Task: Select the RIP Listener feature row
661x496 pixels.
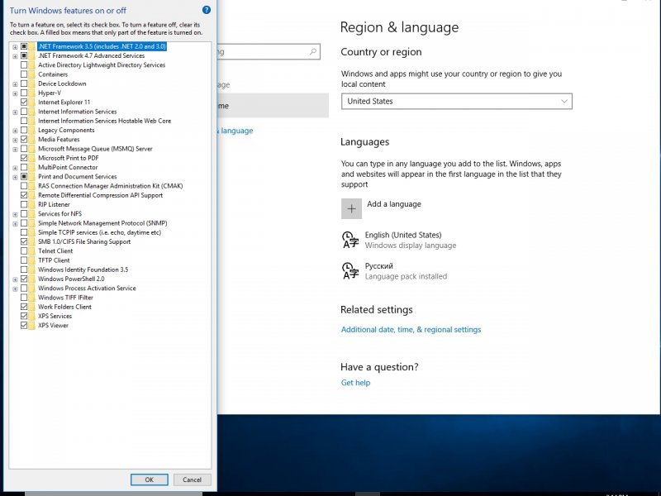Action: [54, 204]
